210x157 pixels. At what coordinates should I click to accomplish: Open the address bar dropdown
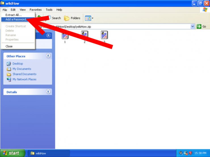(192, 26)
